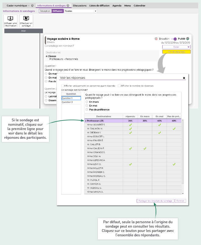201x245 pixels.
Task: Open Listes de diffusion tab
Action: pos(99,5)
